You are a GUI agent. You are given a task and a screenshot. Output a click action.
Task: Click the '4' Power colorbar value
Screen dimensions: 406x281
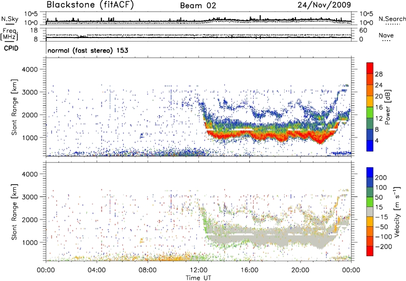378,141
